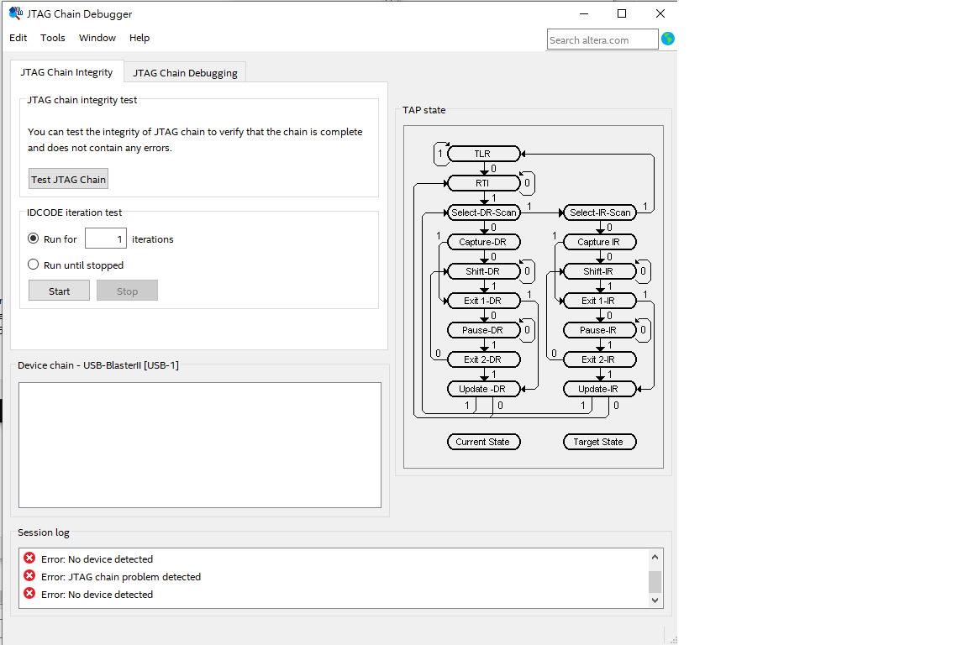Select the Run for iterations radio button
The height and width of the screenshot is (645, 968).
point(34,239)
